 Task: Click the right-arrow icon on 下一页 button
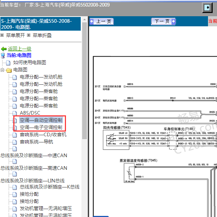[173, 21]
